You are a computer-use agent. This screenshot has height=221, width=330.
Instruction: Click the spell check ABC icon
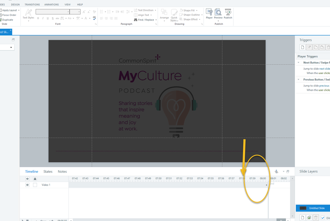click(x=94, y=18)
